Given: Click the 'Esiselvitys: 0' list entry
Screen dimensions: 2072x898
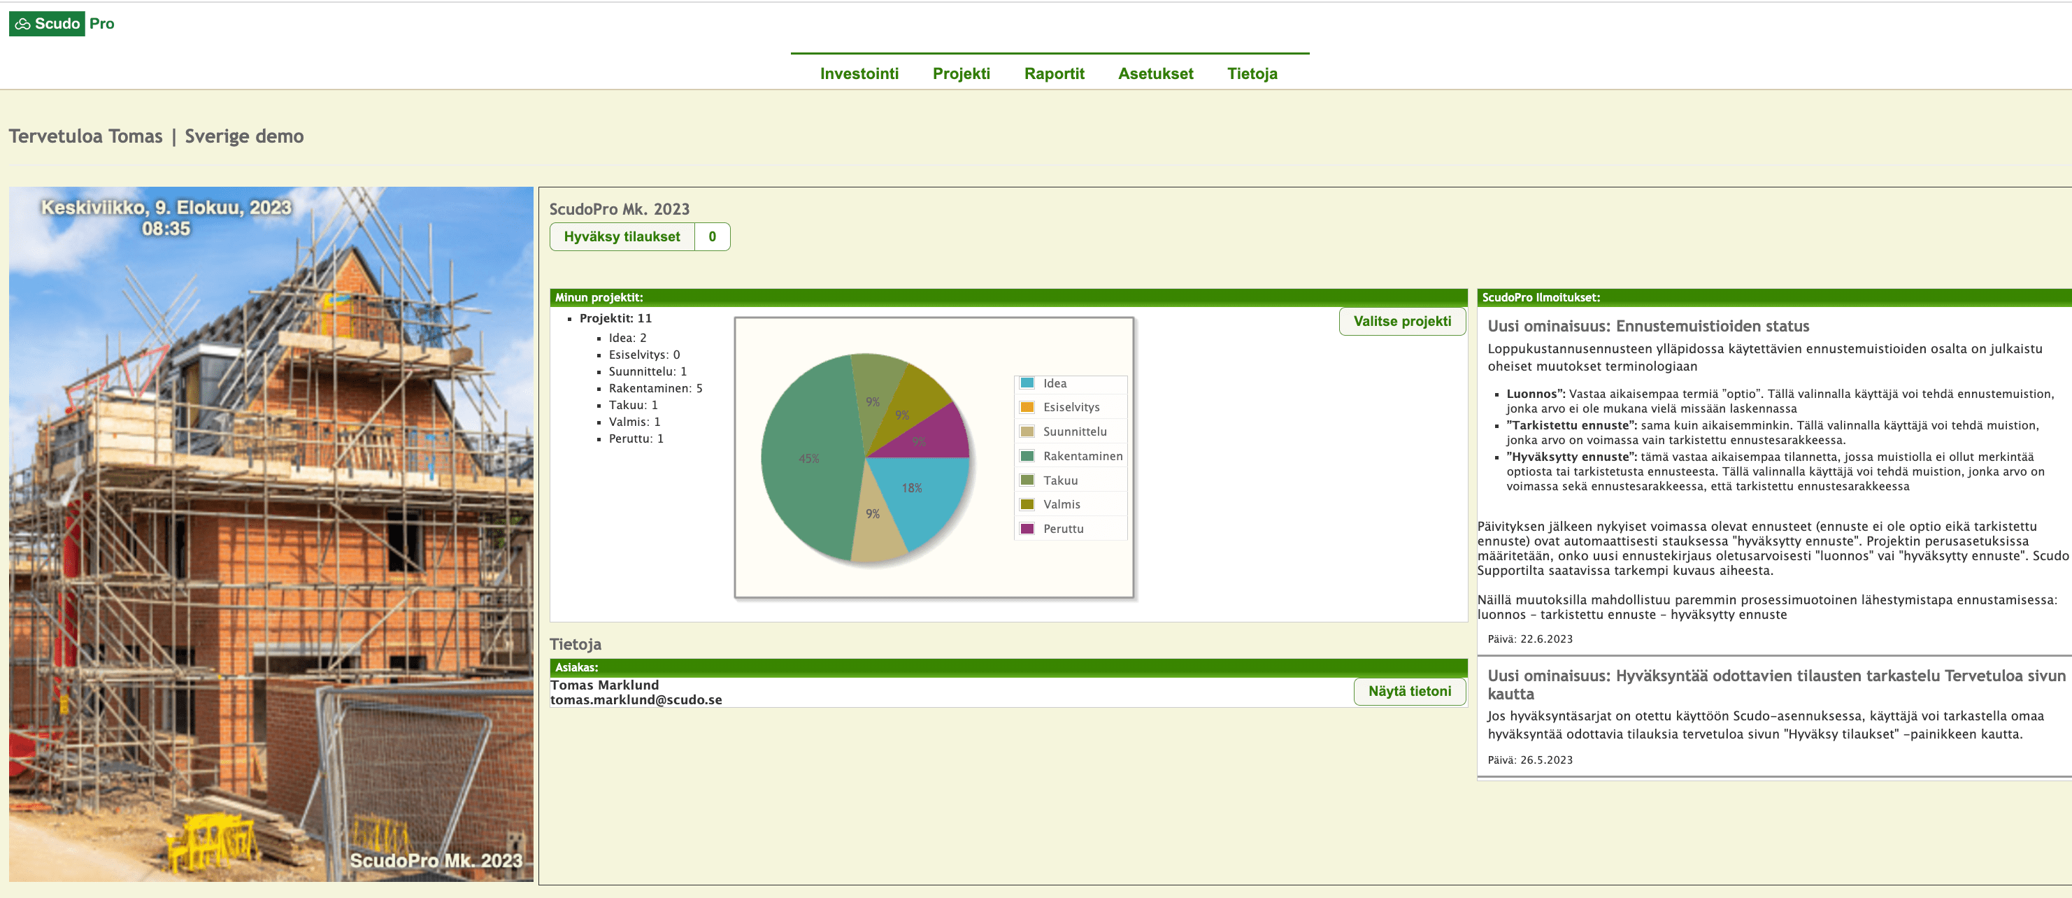Looking at the screenshot, I should [643, 355].
